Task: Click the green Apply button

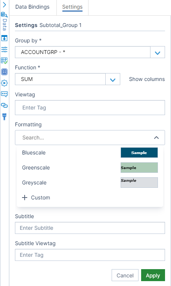Action: 153,275
